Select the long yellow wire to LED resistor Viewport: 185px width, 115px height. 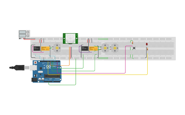[98, 75]
